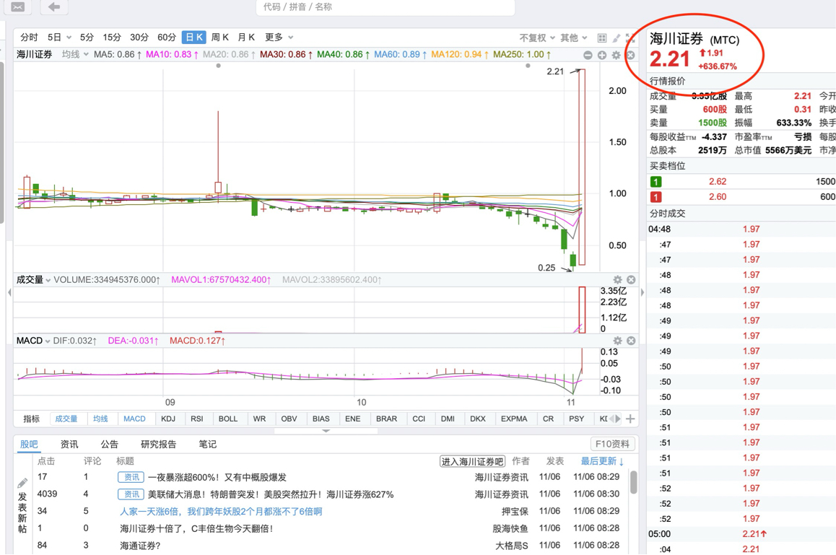Zoom in the K-line chart with plus icon
836x555 pixels.
tap(602, 55)
